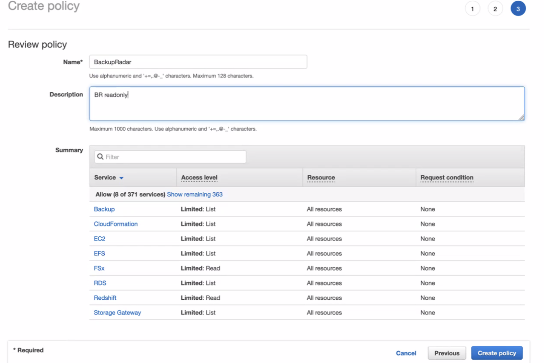
Task: Select 'All resources' in EC2 row
Action: pyautogui.click(x=324, y=239)
